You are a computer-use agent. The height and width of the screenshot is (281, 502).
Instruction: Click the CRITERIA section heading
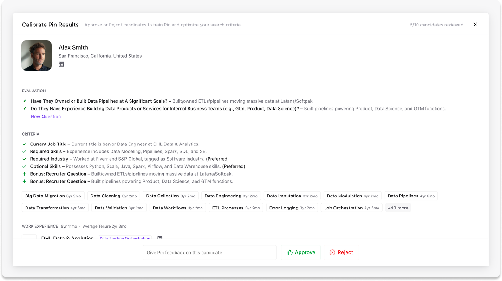click(x=31, y=134)
